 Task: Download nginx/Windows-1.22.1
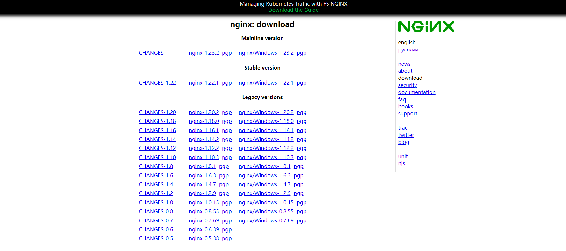266,83
